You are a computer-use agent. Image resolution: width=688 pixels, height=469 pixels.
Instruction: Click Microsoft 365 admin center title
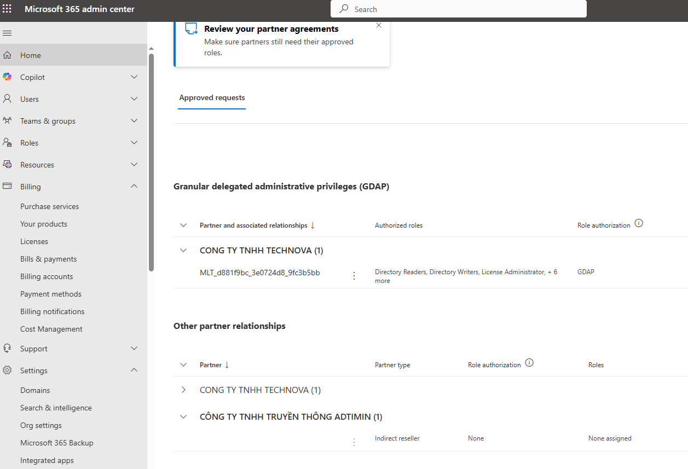(x=79, y=9)
